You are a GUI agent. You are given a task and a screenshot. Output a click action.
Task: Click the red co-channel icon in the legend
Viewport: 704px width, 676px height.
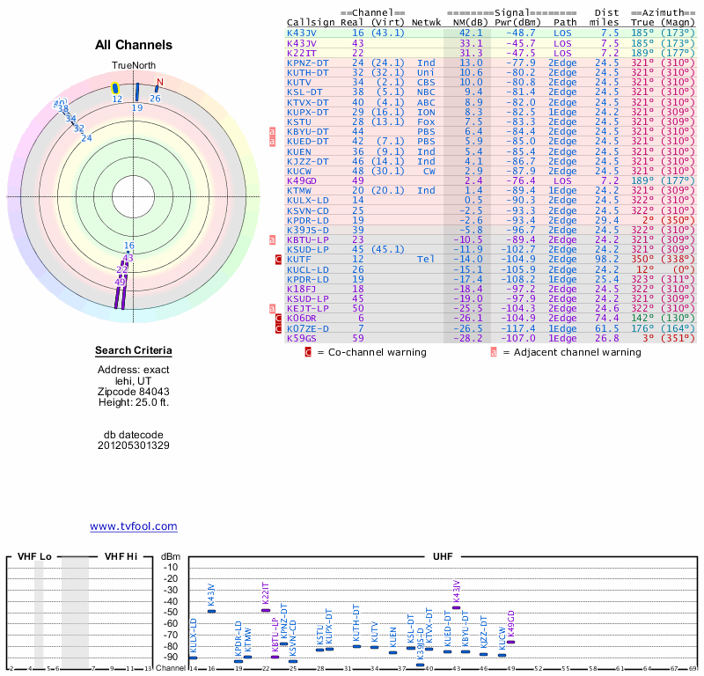click(308, 352)
